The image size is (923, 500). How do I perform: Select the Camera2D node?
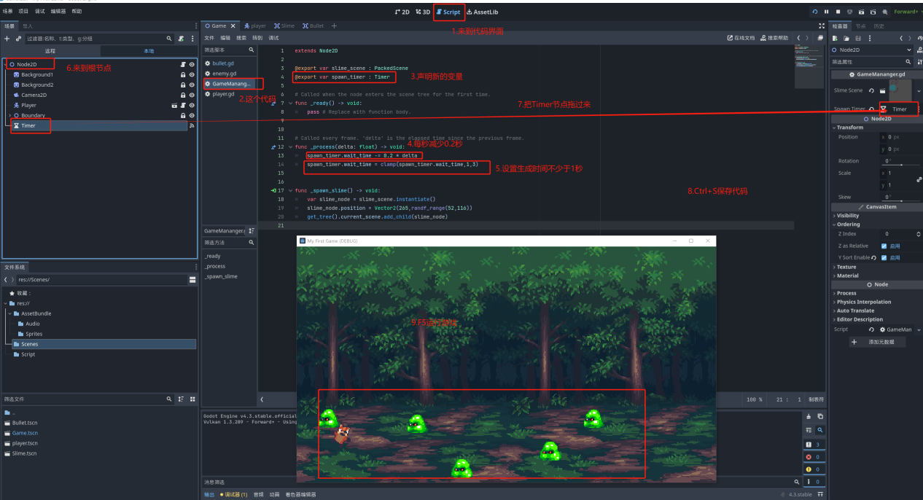pyautogui.click(x=34, y=95)
